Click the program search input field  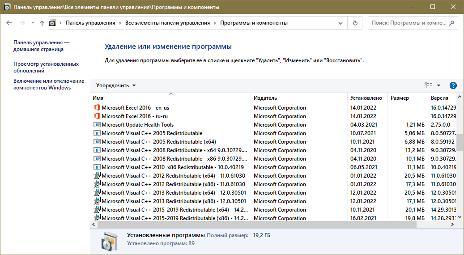[407, 23]
